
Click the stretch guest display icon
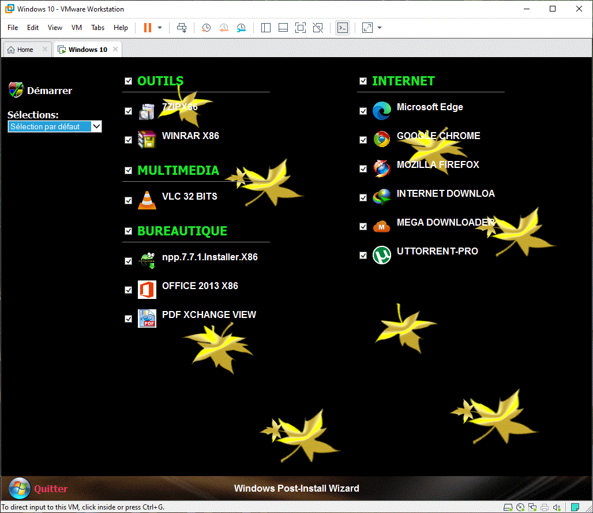point(367,28)
